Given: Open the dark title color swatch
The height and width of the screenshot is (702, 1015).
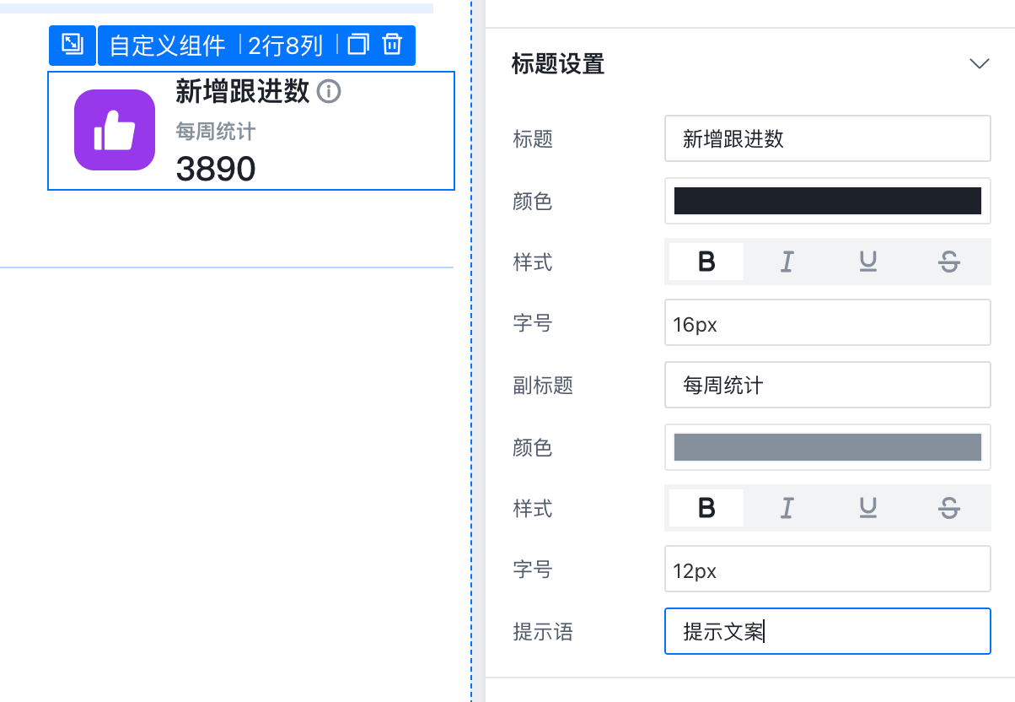Looking at the screenshot, I should [827, 201].
